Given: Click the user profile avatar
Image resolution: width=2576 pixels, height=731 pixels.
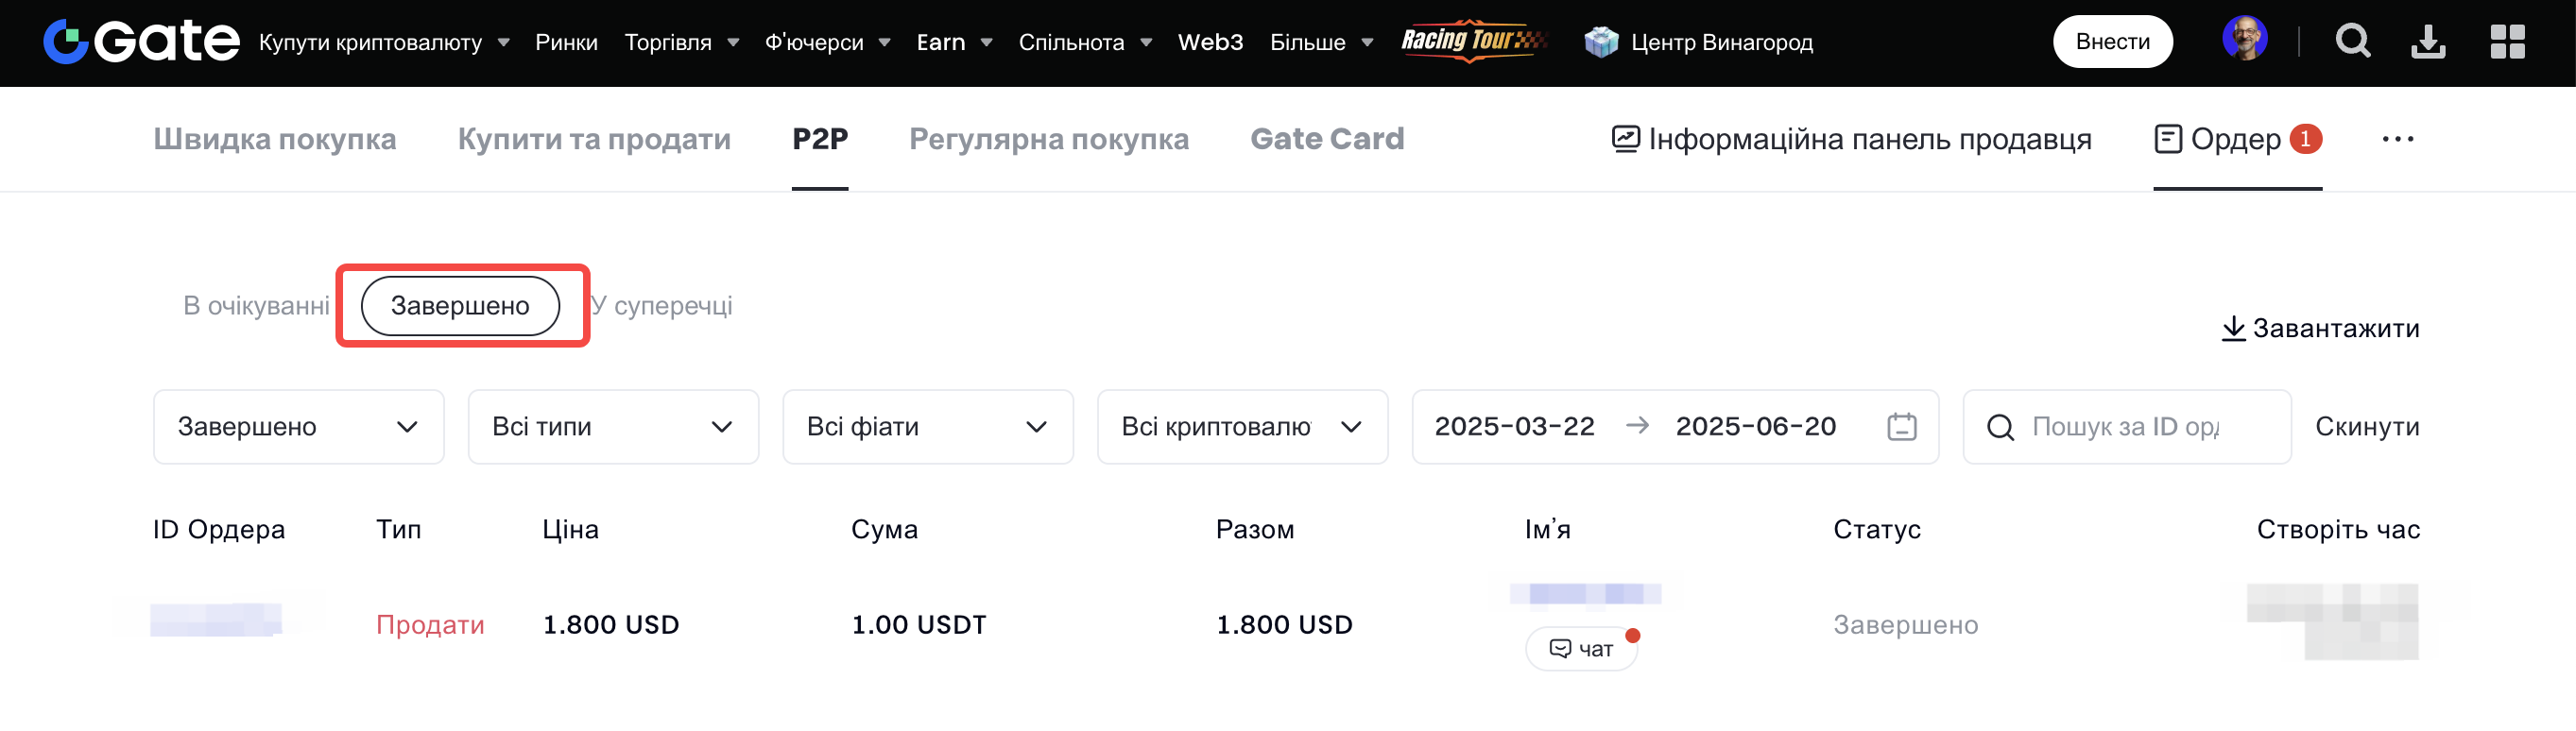Looking at the screenshot, I should tap(2244, 40).
